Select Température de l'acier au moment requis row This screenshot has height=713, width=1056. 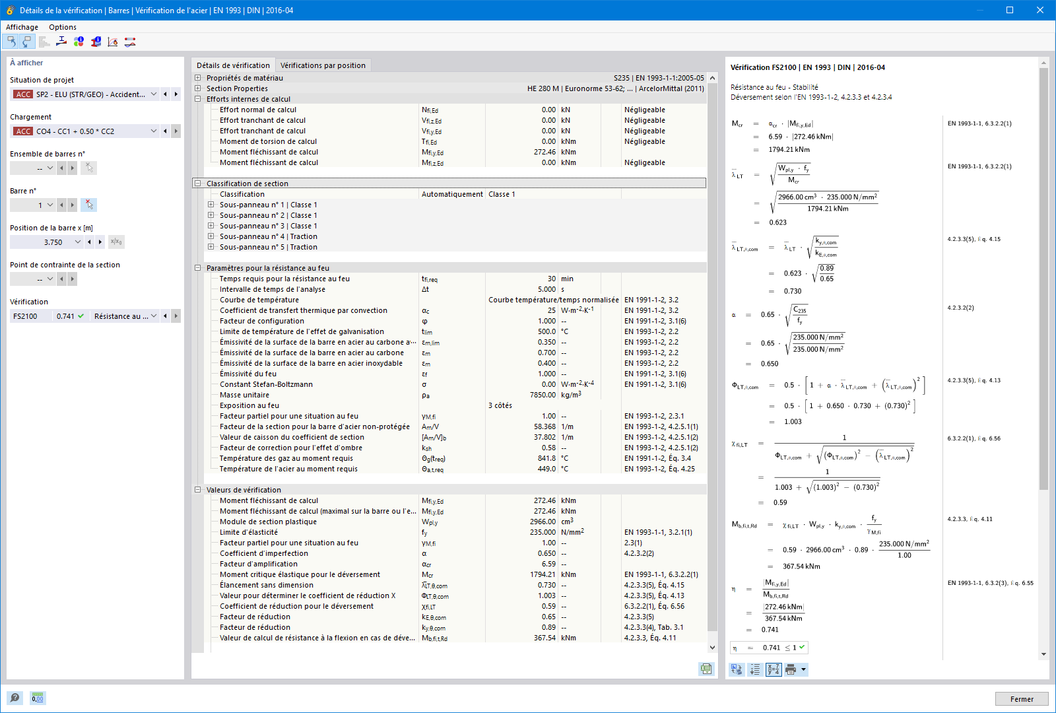pyautogui.click(x=455, y=469)
